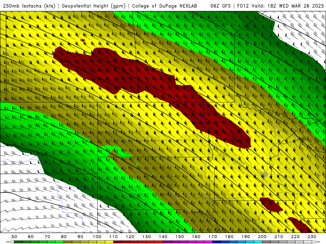This screenshot has height=244, width=326.
Task: Click the colorbar label '180'
Action: click(229, 237)
